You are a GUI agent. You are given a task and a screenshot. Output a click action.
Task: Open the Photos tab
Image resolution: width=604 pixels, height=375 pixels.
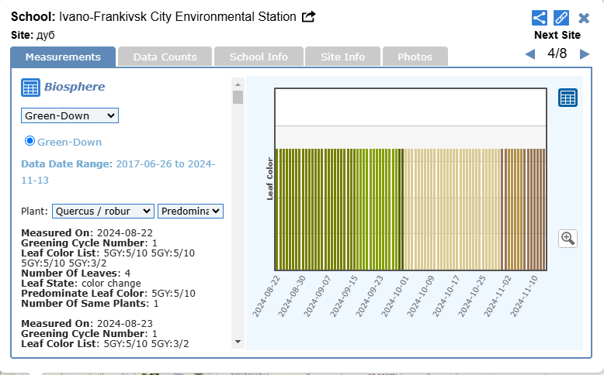pos(415,57)
